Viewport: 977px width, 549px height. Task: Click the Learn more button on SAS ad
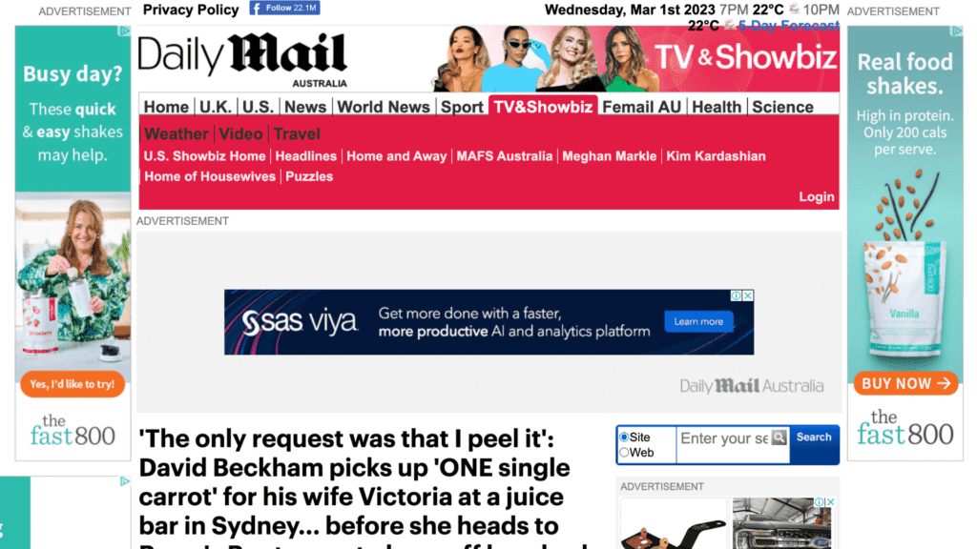[698, 322]
